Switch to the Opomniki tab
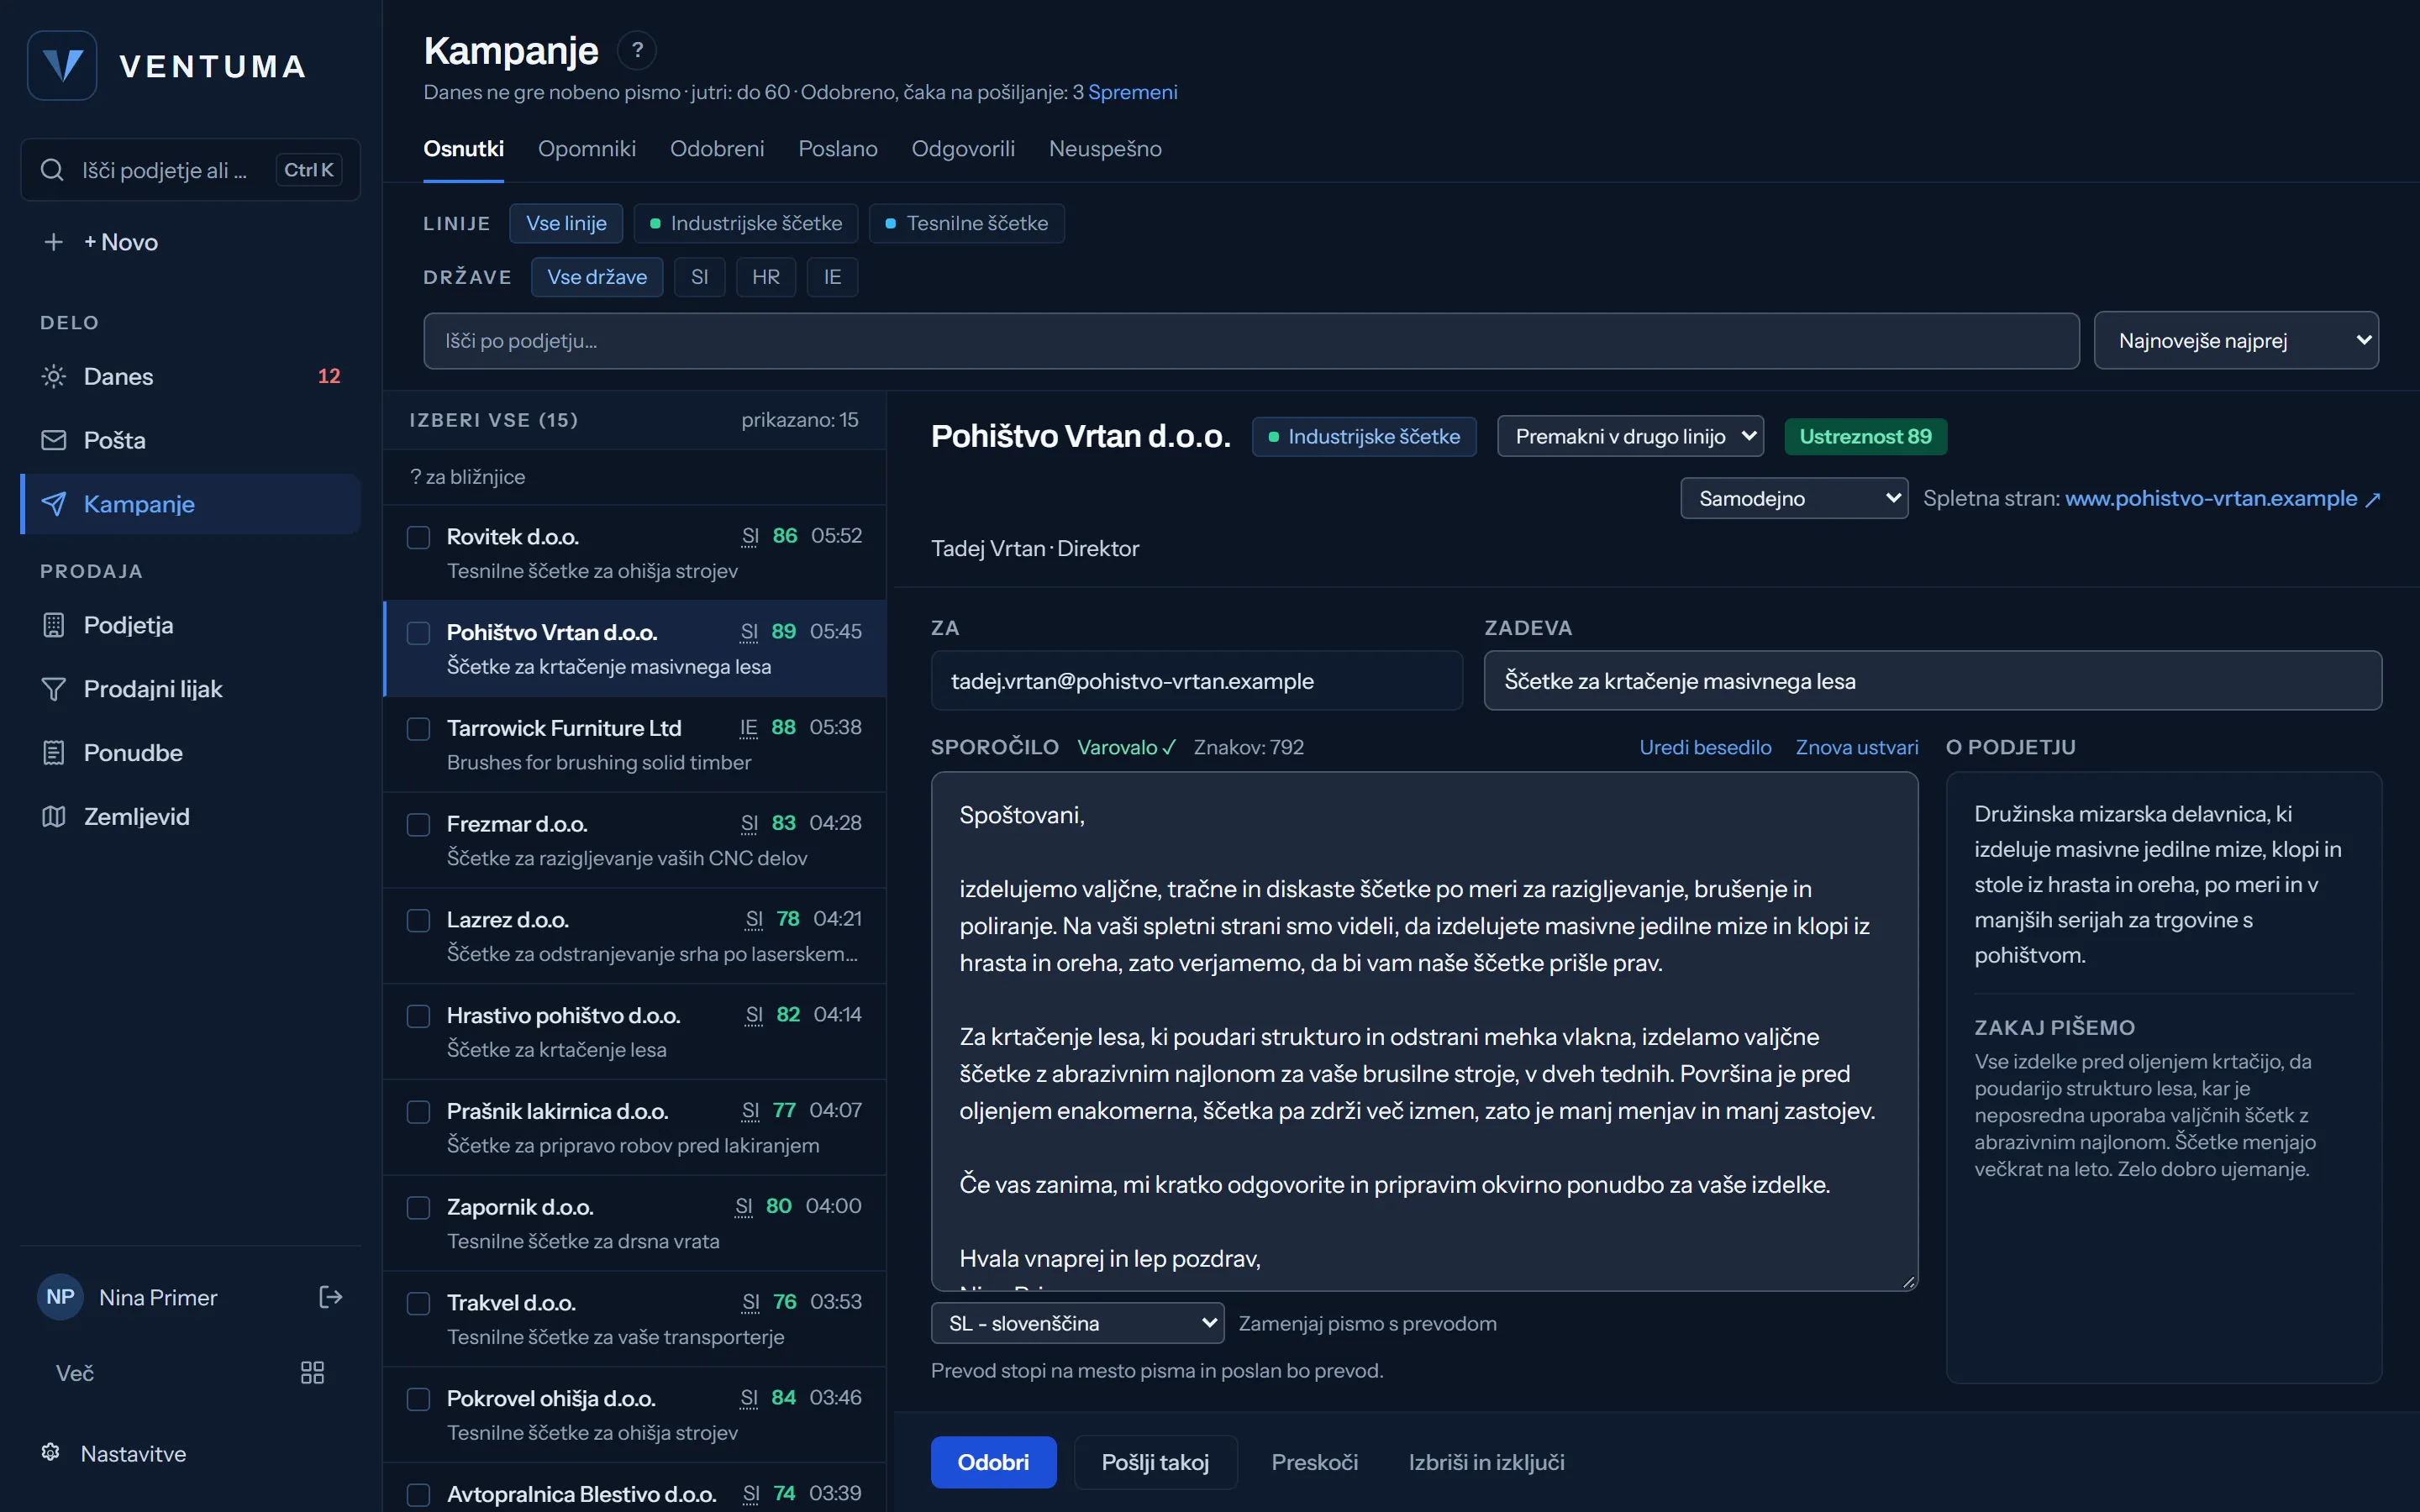Image resolution: width=2420 pixels, height=1512 pixels. click(x=587, y=149)
